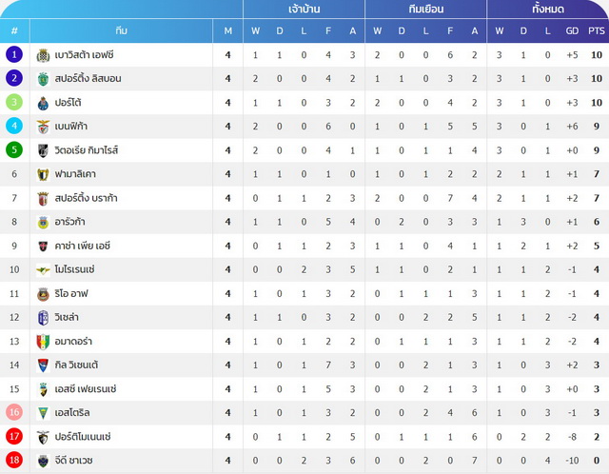Select the ทั้งหมด overall column group header
The image size is (609, 474).
click(548, 9)
